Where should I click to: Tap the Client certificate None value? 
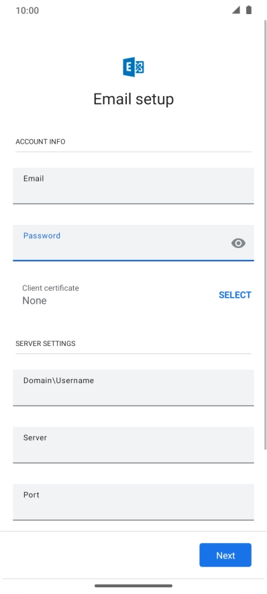point(34,301)
